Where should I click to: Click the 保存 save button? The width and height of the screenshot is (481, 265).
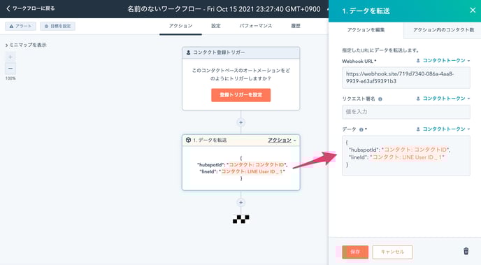tap(355, 252)
